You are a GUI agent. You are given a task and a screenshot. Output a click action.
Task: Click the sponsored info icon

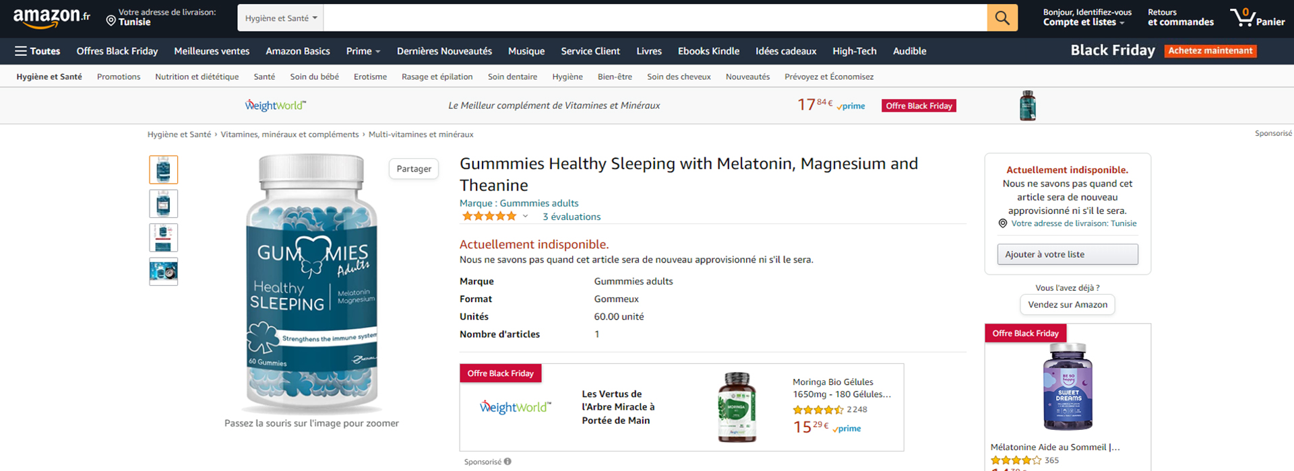(x=507, y=462)
